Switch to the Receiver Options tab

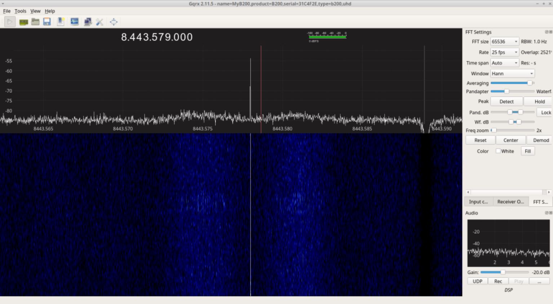[x=510, y=202]
